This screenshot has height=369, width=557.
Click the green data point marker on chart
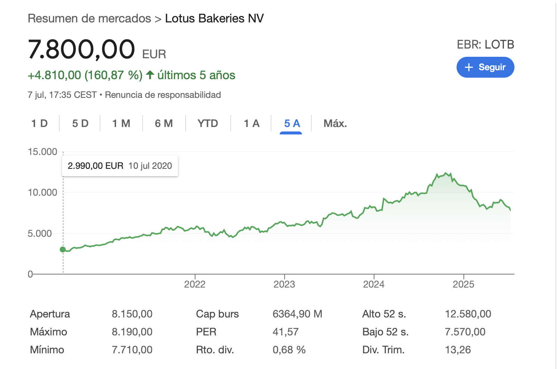click(63, 249)
